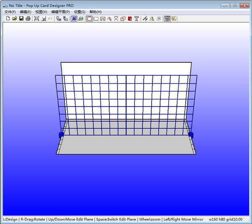This screenshot has height=224, width=252.
Task: Minimize the Pop Up Card Designer window
Action: pyautogui.click(x=225, y=5)
